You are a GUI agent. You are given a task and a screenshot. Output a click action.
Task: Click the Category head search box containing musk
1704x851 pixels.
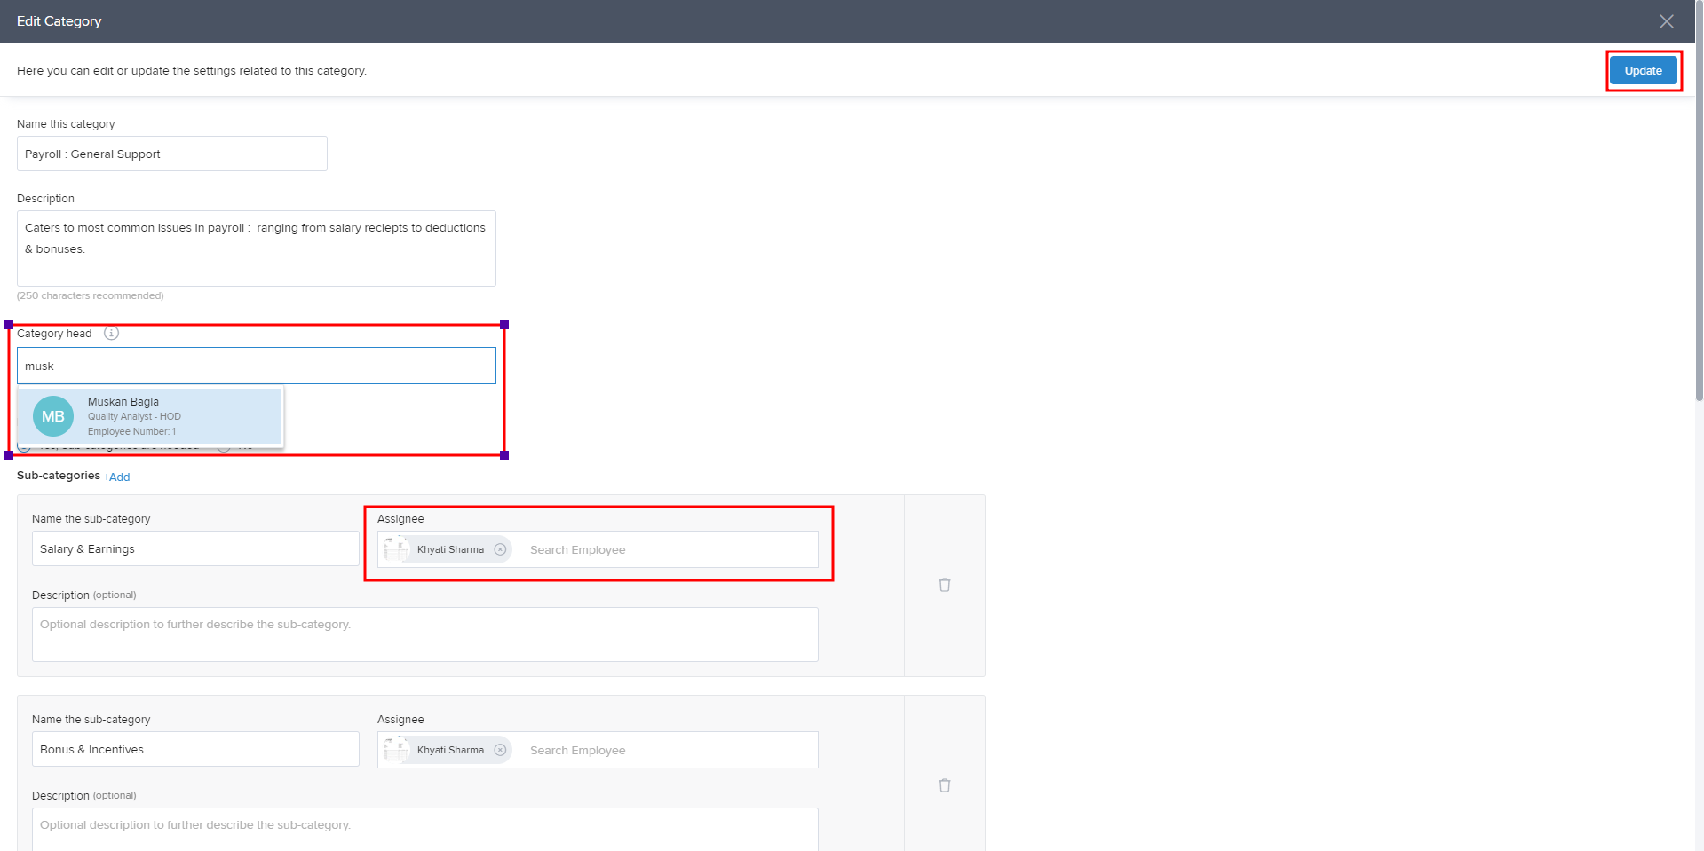[x=256, y=366]
